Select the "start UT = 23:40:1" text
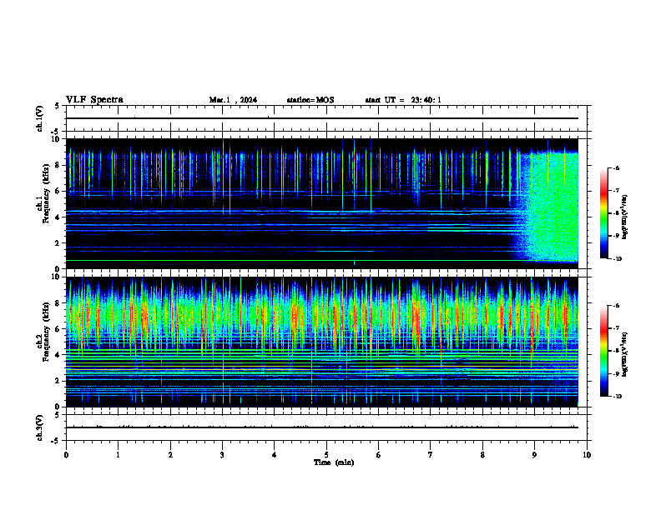 tap(403, 100)
